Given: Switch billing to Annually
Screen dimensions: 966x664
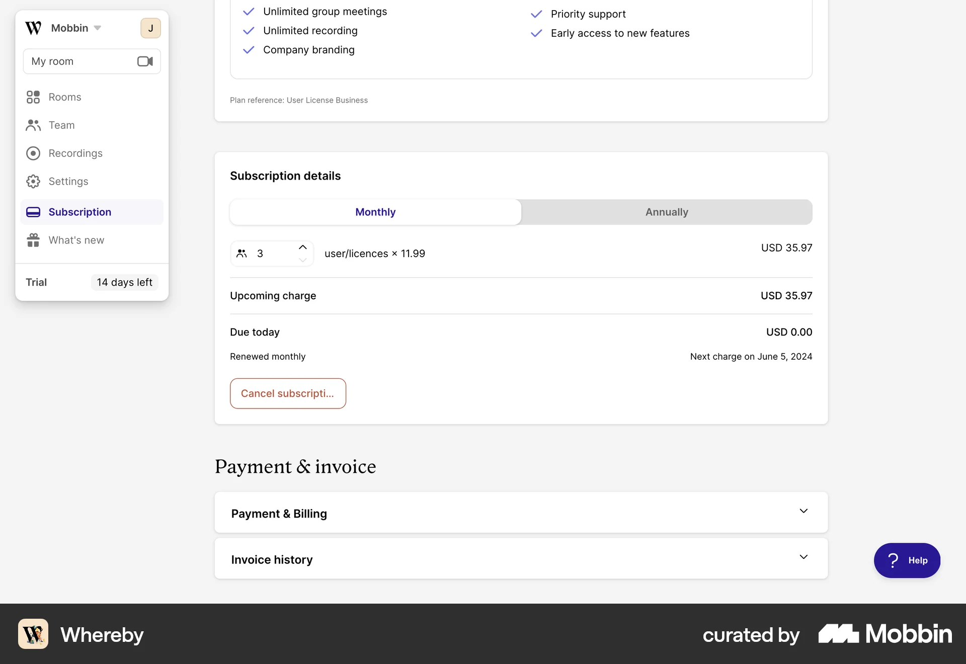Looking at the screenshot, I should [666, 212].
